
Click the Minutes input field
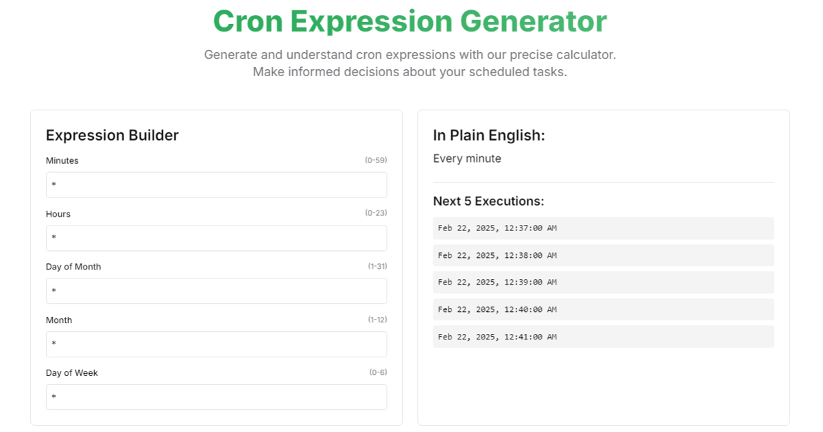click(x=216, y=184)
